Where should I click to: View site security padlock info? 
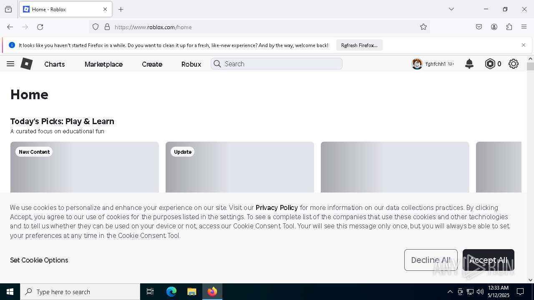[107, 27]
